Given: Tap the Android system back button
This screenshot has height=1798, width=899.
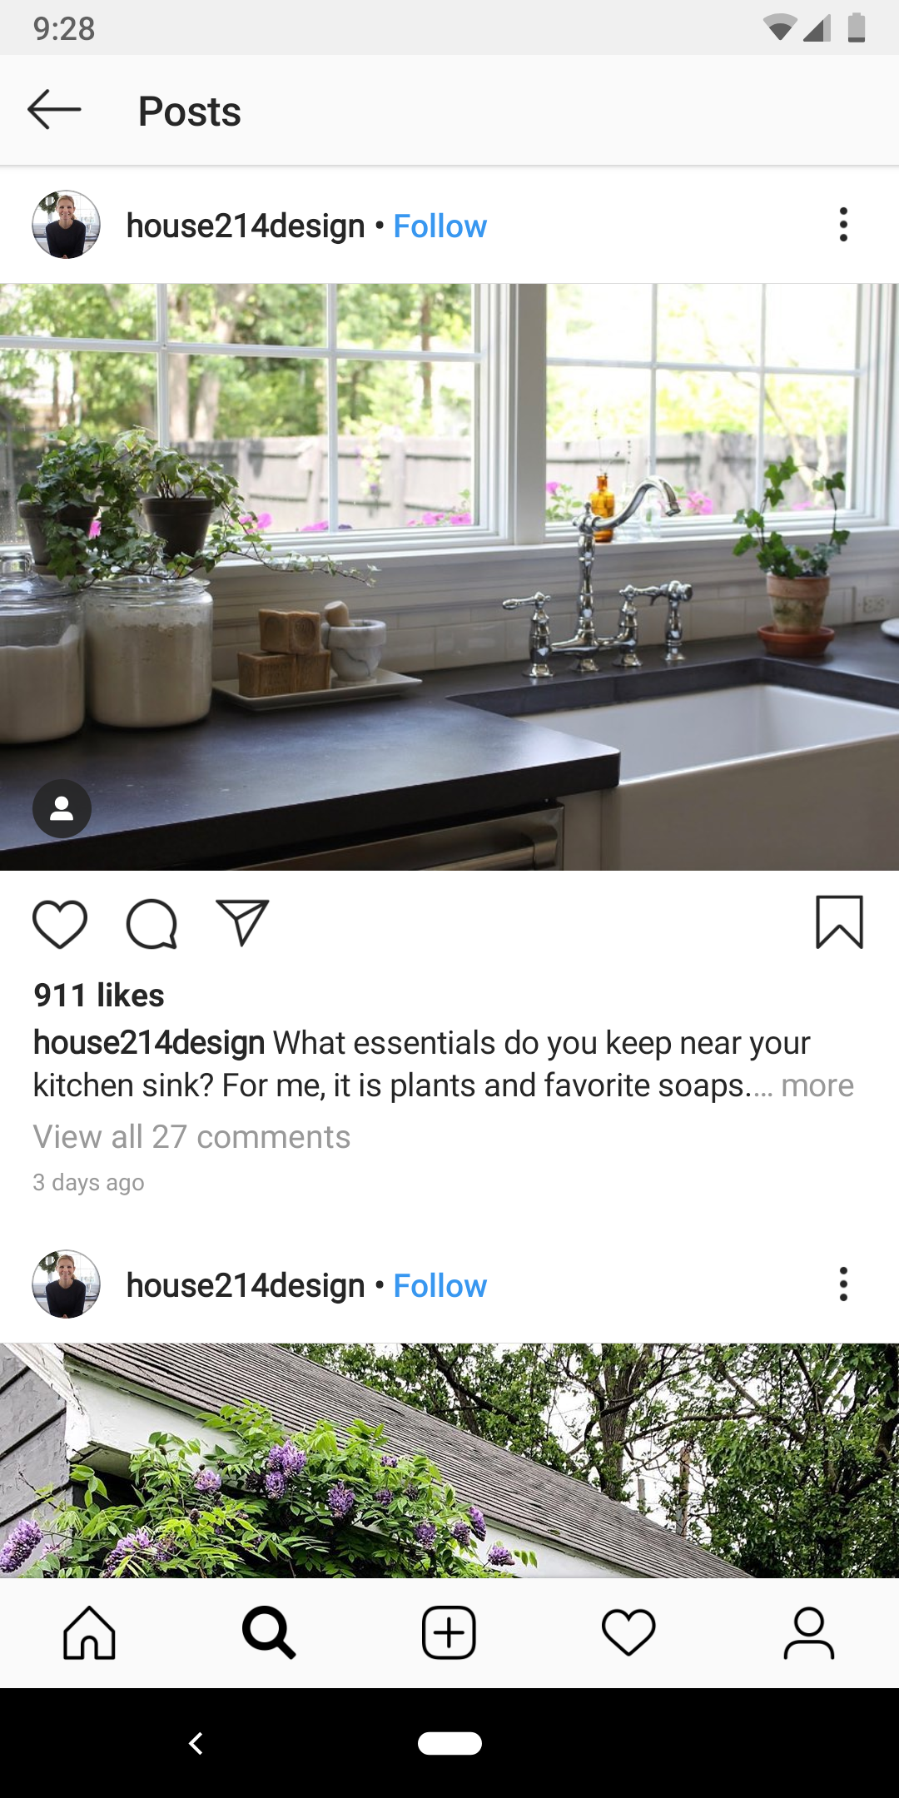Looking at the screenshot, I should (x=196, y=1743).
